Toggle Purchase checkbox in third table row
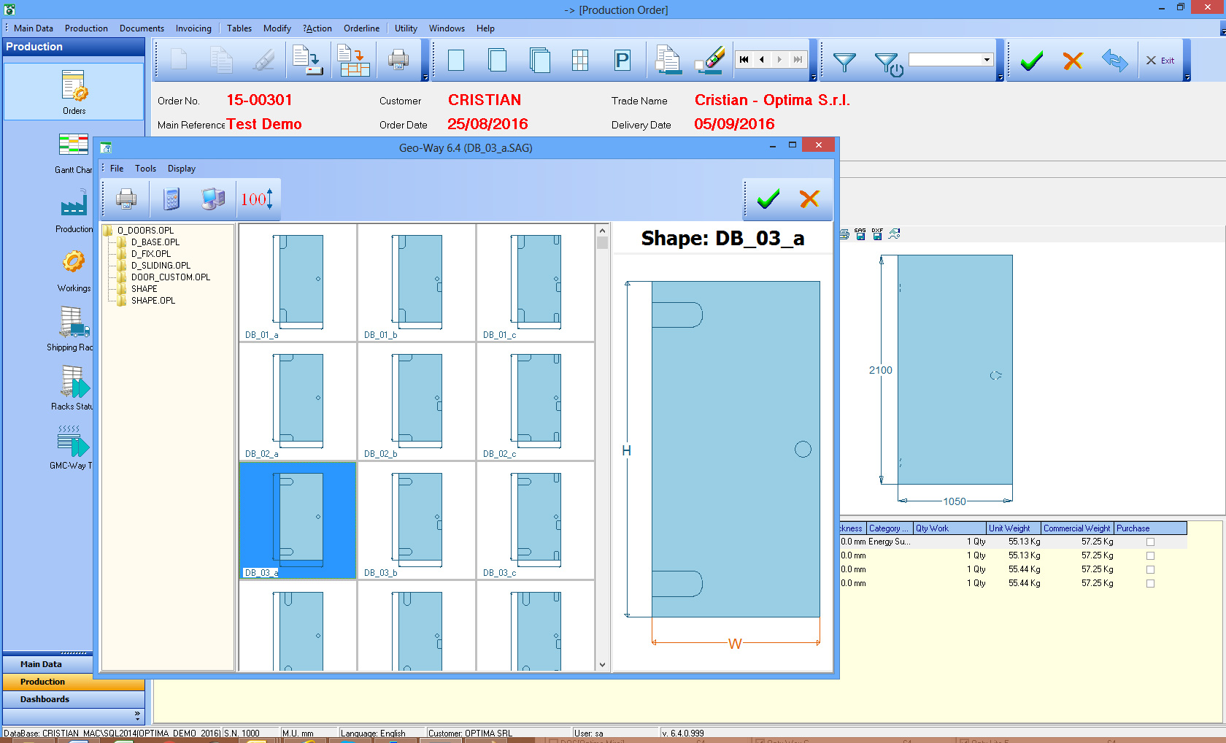Image resolution: width=1226 pixels, height=743 pixels. 1150,569
